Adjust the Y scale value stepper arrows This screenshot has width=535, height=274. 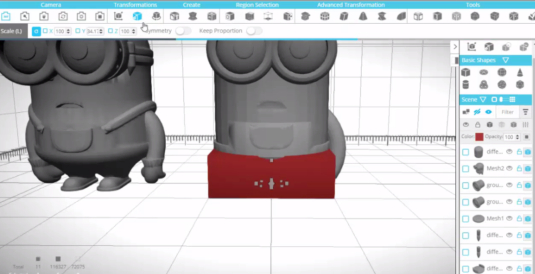pyautogui.click(x=101, y=31)
